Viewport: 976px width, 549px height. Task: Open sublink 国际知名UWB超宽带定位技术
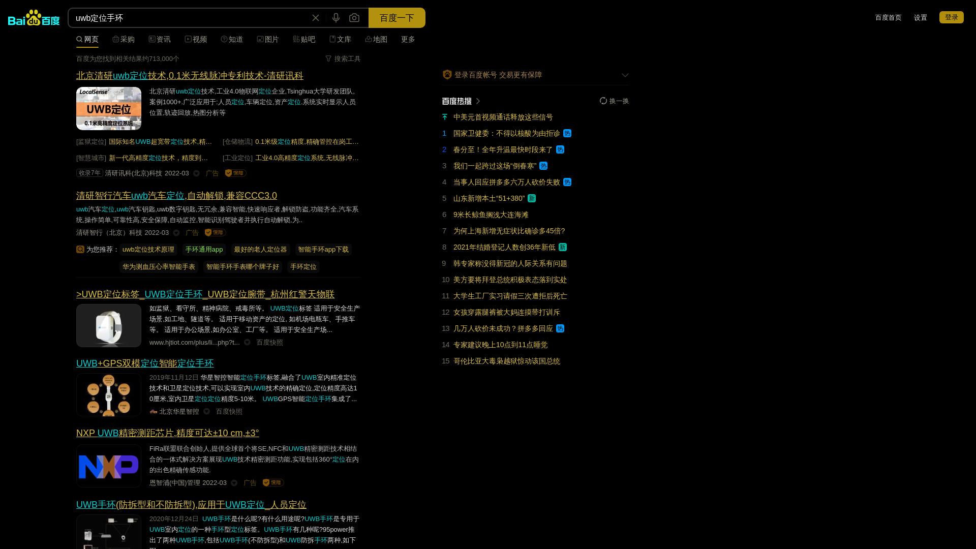[161, 142]
